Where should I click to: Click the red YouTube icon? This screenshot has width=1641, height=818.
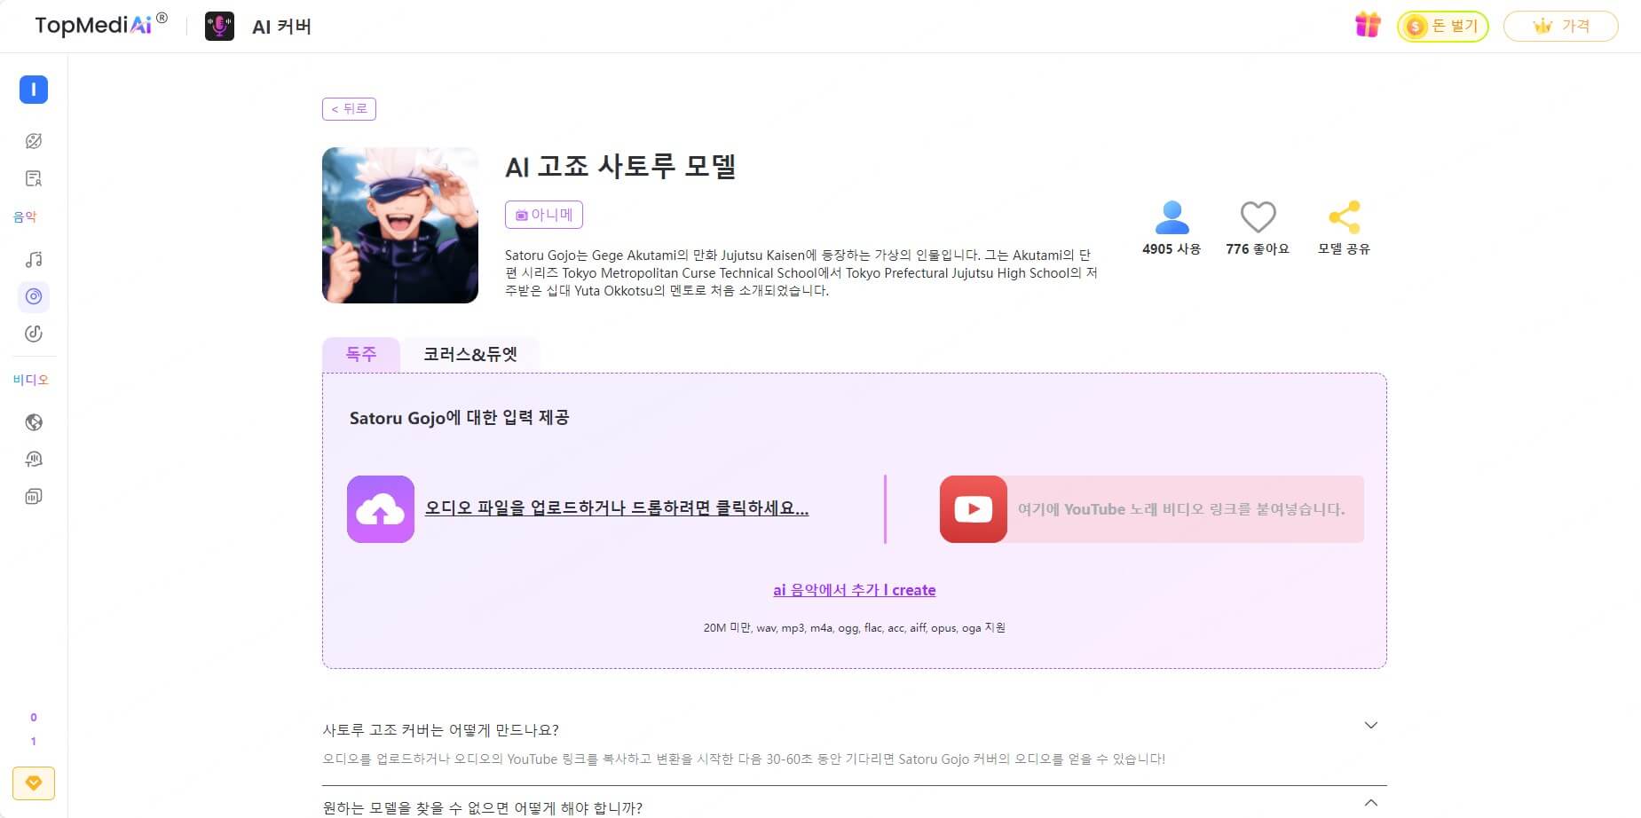tap(974, 509)
